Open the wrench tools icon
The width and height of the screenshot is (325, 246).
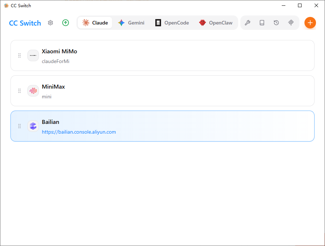click(x=248, y=23)
